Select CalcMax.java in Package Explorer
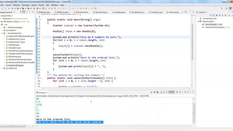 (x=14, y=45)
